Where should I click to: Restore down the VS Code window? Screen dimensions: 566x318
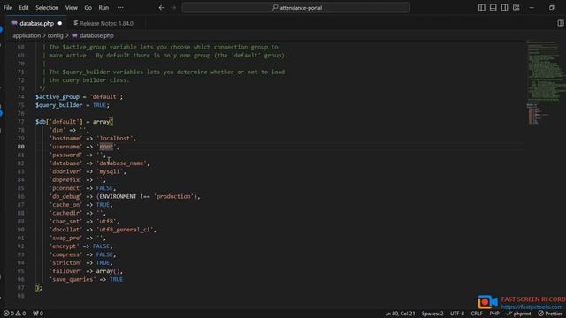(552, 8)
